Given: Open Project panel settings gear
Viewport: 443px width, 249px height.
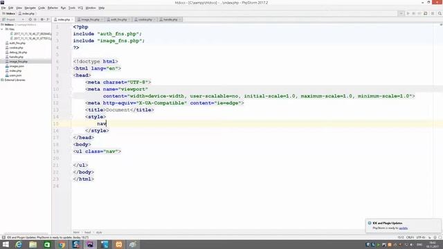Looking at the screenshot, I should 42,19.
